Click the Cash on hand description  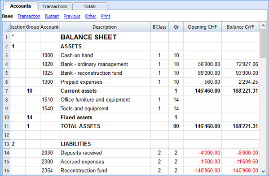[77, 56]
